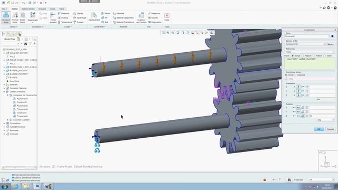Select the Feature points radio button
This screenshot has width=338, height=190.
click(303, 56)
